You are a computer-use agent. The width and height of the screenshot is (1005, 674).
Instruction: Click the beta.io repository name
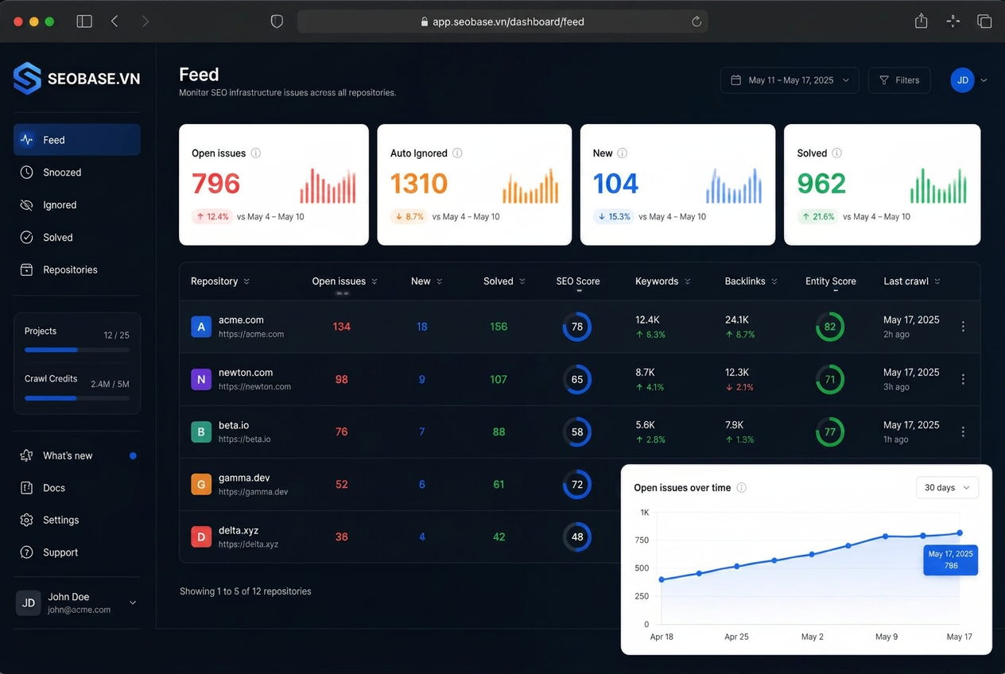click(234, 425)
